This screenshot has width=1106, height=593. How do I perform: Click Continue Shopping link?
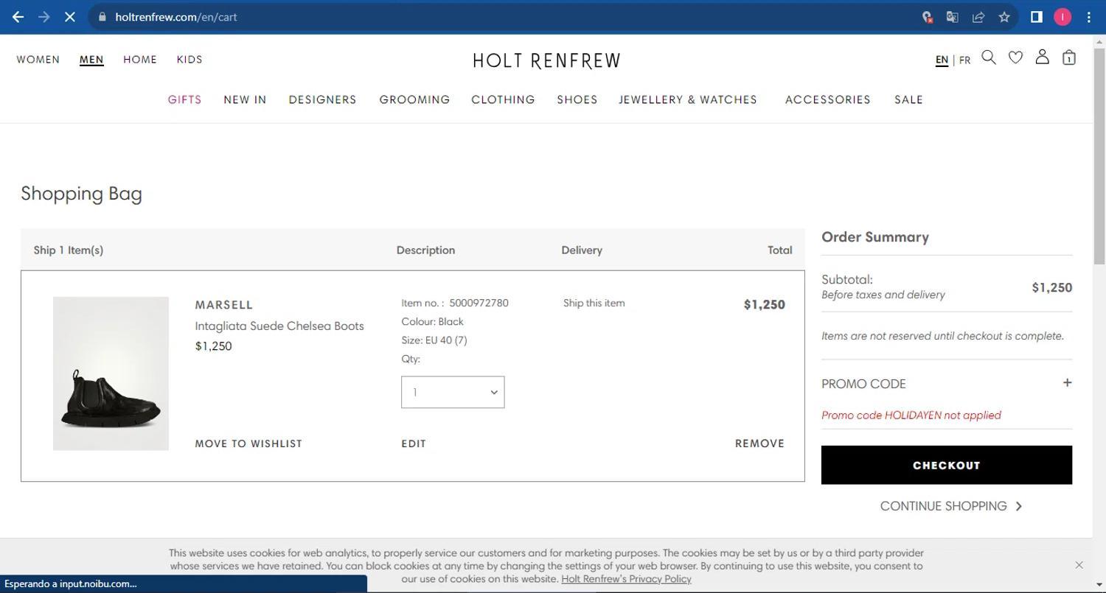(951, 506)
